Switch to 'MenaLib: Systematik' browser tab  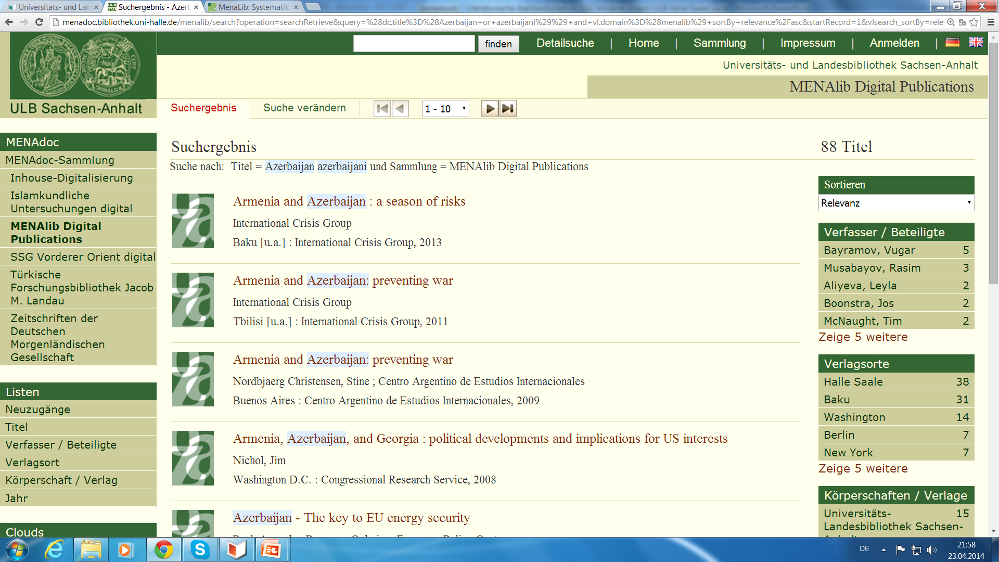coord(253,7)
